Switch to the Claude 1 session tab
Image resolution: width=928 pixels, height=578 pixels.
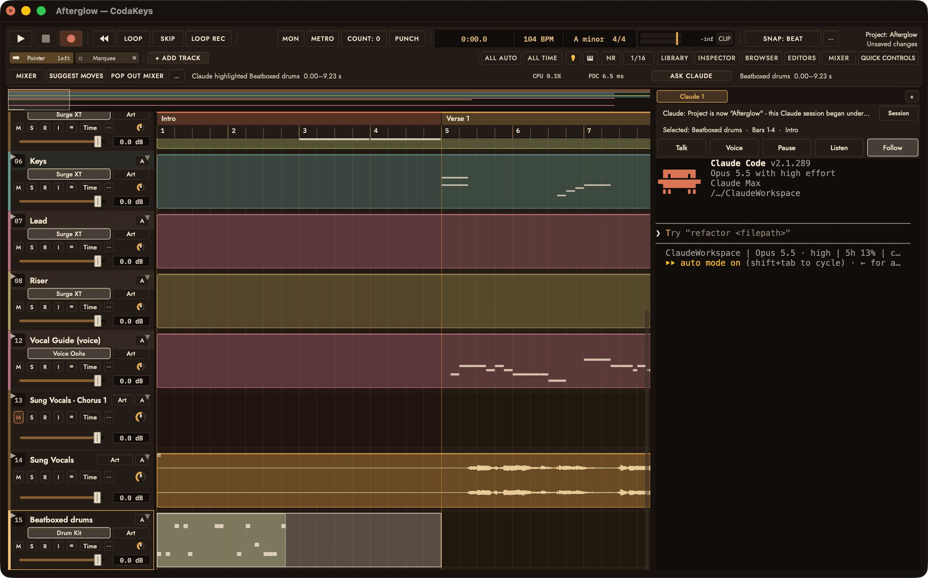pos(692,97)
